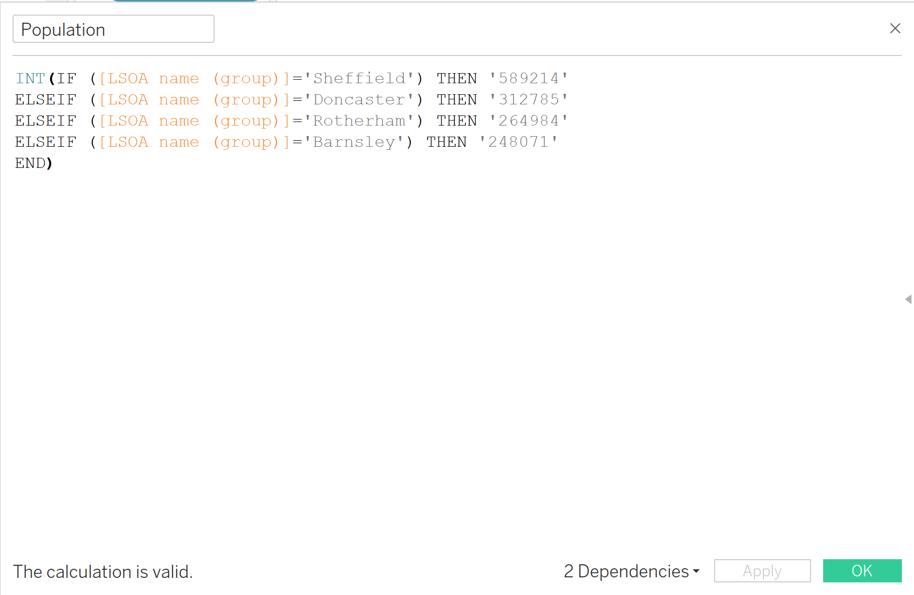Viewport: 914px width, 595px height.
Task: Click 'The calculation is valid.' status text
Action: click(x=103, y=572)
